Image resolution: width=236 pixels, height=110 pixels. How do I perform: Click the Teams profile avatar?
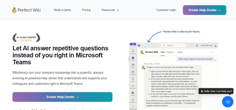click(215, 45)
